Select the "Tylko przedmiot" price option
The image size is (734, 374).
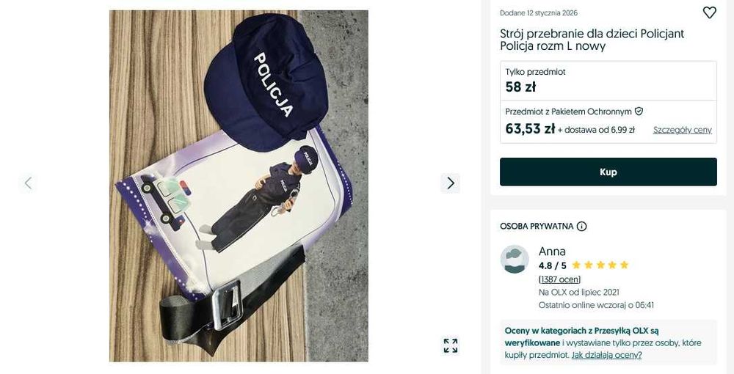(608, 80)
